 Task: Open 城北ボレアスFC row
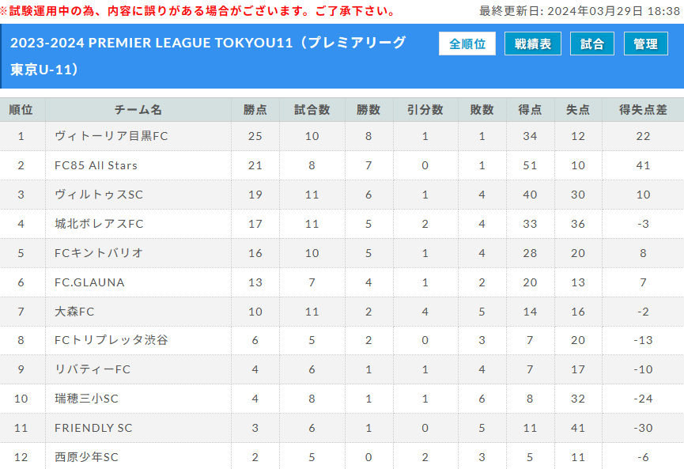tap(342, 224)
